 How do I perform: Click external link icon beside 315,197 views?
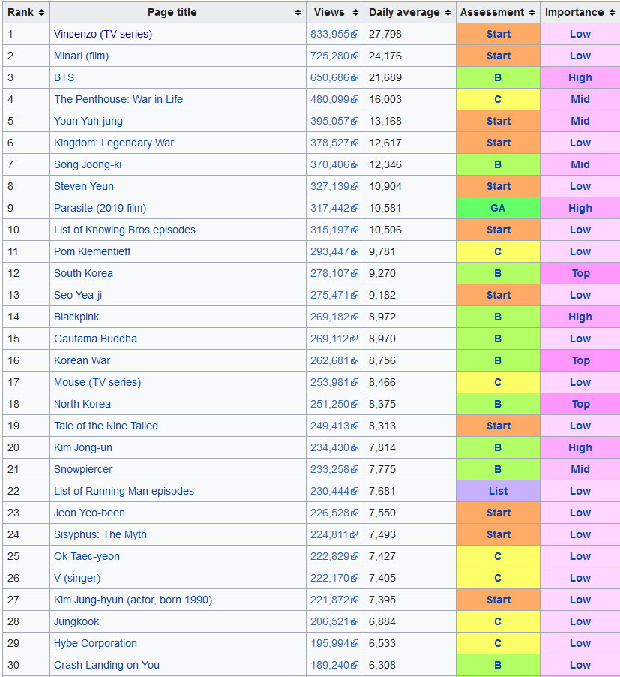click(355, 230)
